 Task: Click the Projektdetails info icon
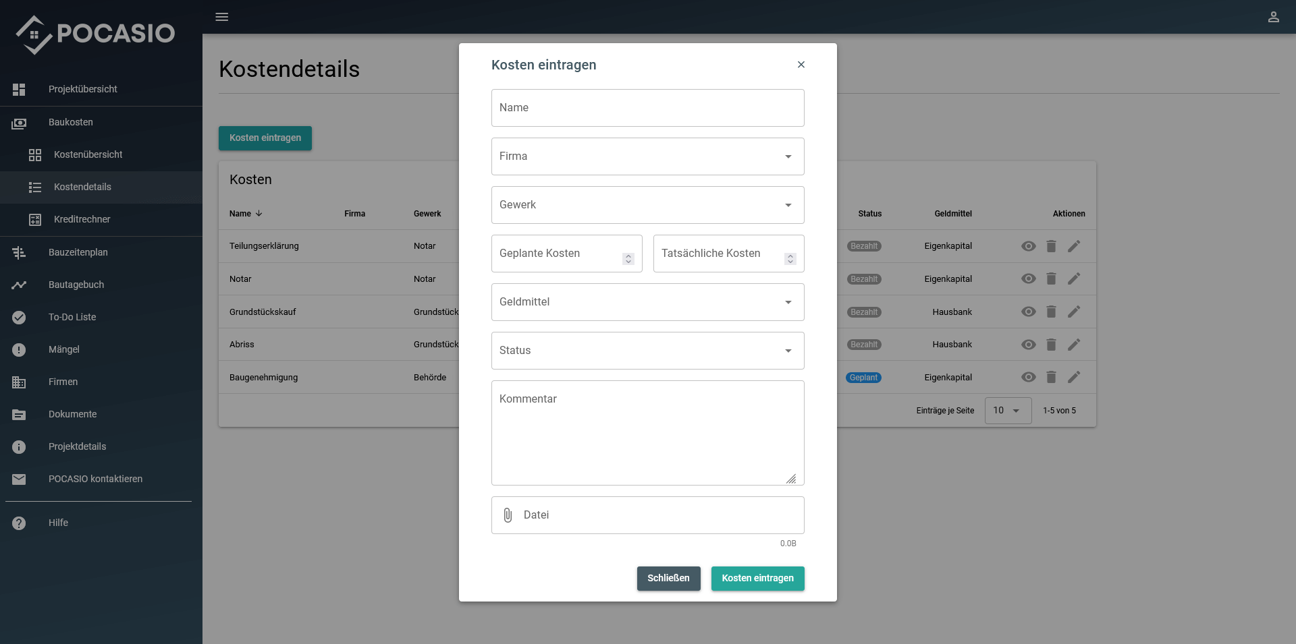tap(19, 446)
